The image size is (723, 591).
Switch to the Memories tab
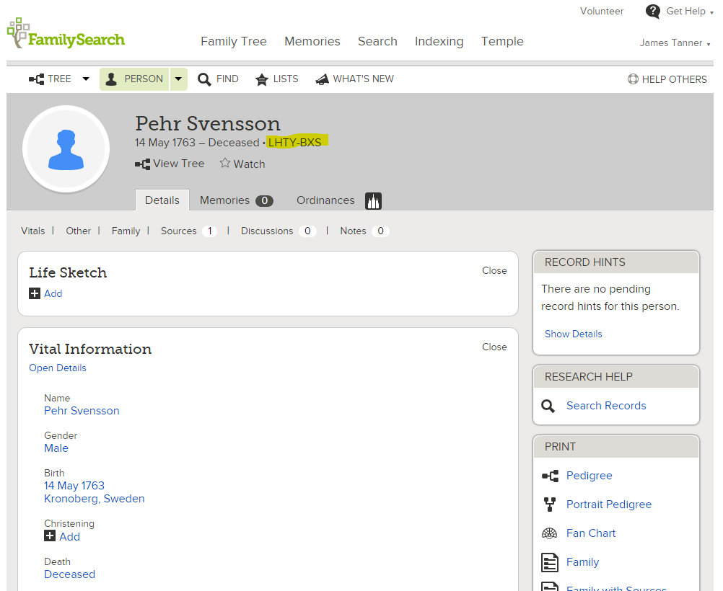coord(235,200)
